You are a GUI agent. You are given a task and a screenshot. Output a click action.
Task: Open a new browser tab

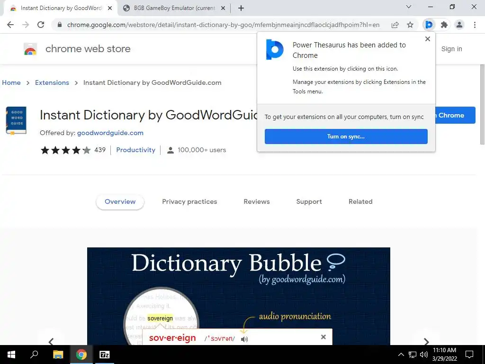[241, 9]
